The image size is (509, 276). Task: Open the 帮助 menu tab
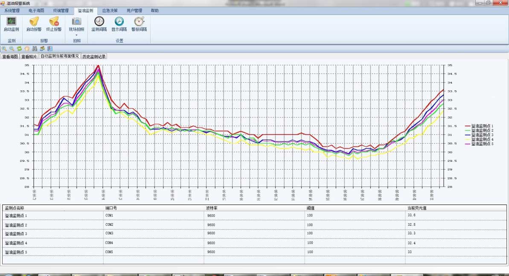tap(155, 10)
